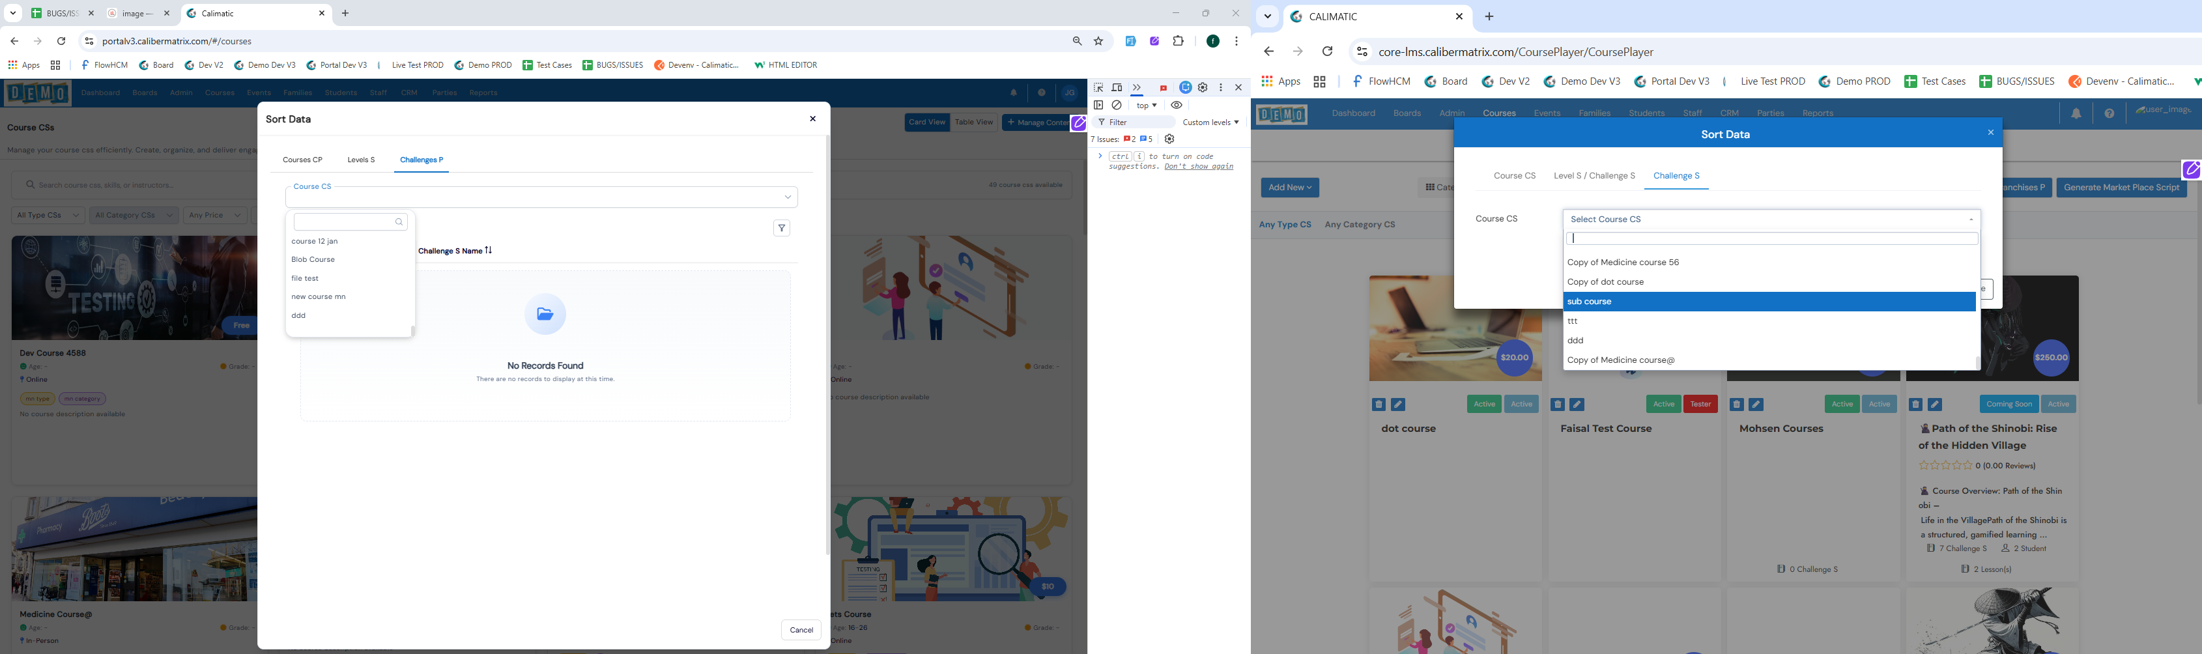Open the DevTools Custom levels dropdown
Image resolution: width=2202 pixels, height=654 pixels.
click(x=1210, y=122)
